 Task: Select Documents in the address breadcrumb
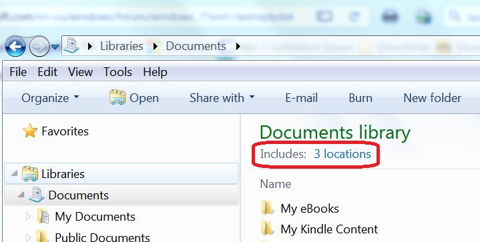point(196,46)
